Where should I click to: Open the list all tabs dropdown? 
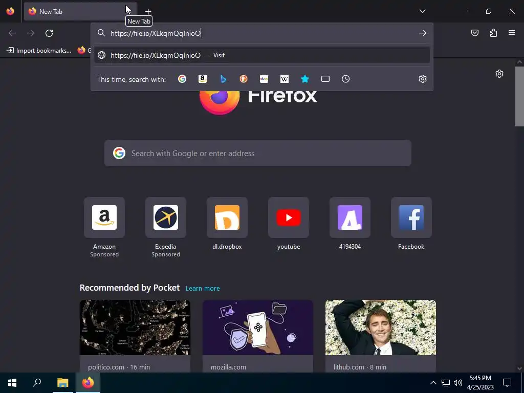[422, 11]
